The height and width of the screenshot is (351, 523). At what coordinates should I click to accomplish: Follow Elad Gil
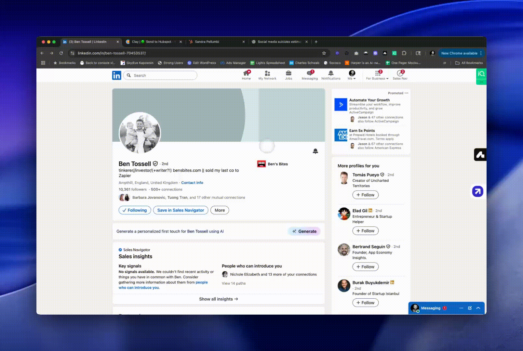point(366,231)
